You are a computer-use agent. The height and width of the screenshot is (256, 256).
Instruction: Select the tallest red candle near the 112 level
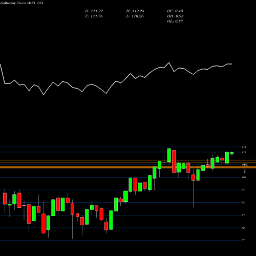pyautogui.click(x=174, y=161)
